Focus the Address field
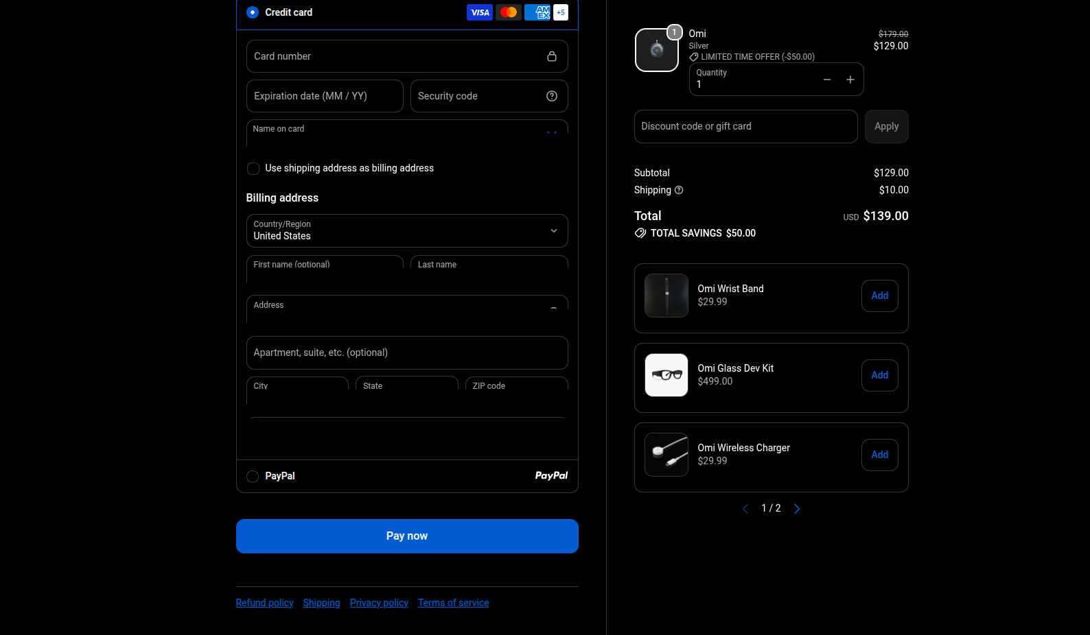The image size is (1090, 635). [x=407, y=309]
